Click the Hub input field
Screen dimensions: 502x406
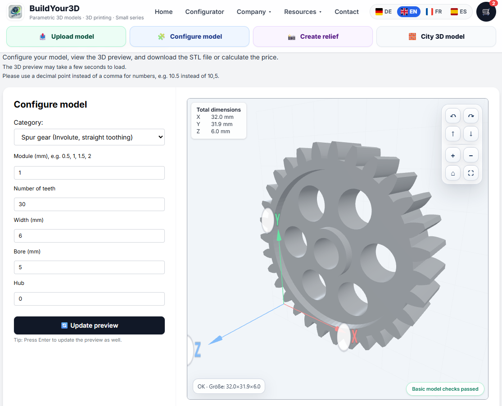tap(89, 299)
